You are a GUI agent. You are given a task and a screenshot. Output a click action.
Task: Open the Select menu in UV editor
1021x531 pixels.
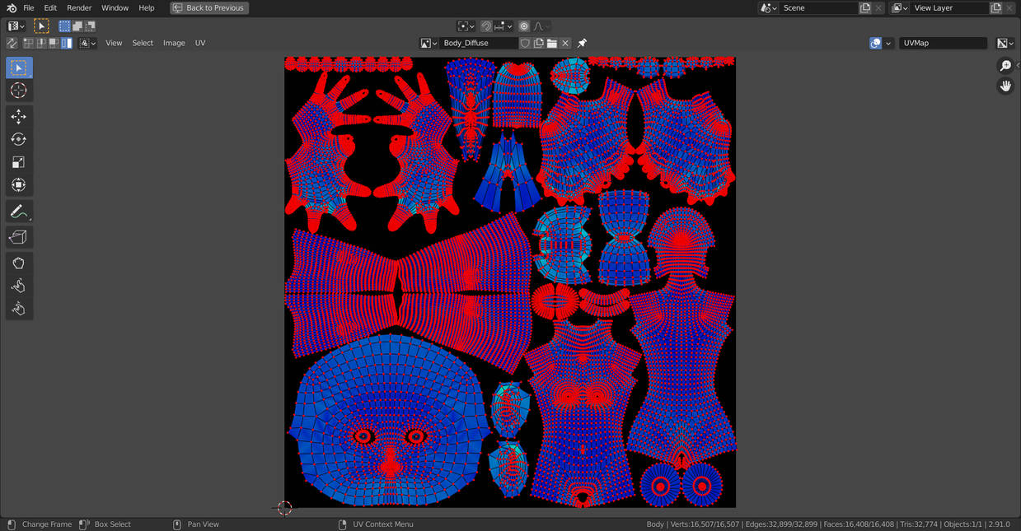point(143,43)
